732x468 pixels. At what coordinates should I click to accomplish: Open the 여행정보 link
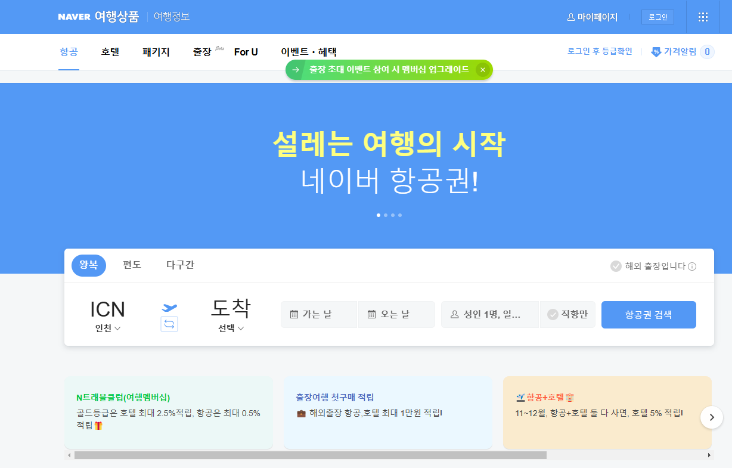tap(172, 17)
